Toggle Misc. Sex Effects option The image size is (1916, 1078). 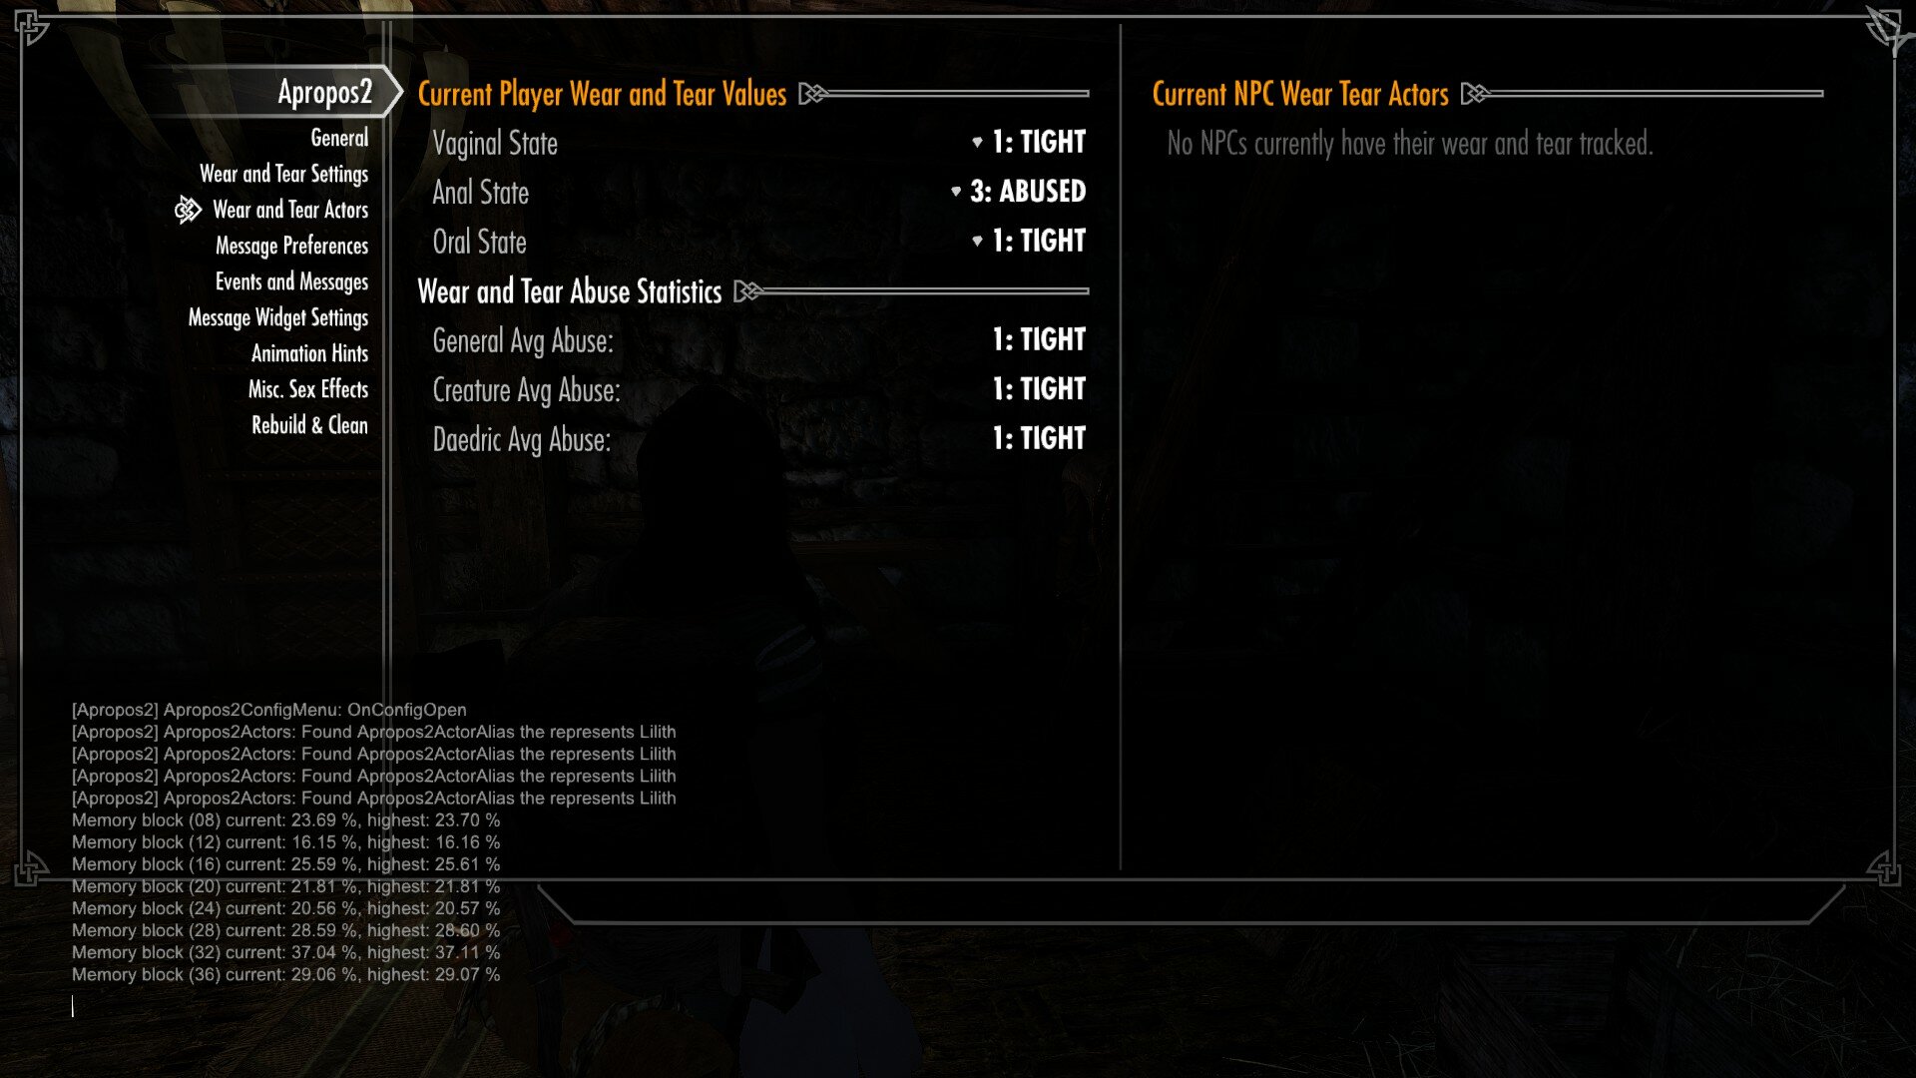pos(308,388)
